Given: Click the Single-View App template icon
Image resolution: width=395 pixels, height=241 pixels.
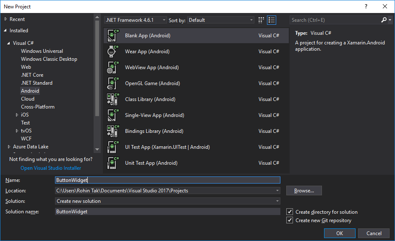Looking at the screenshot, I should [113, 115].
